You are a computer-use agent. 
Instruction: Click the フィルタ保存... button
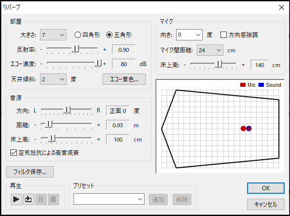(30, 172)
